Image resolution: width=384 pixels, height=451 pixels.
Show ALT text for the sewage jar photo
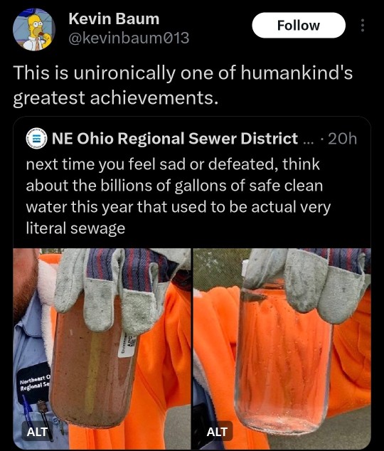tap(37, 432)
